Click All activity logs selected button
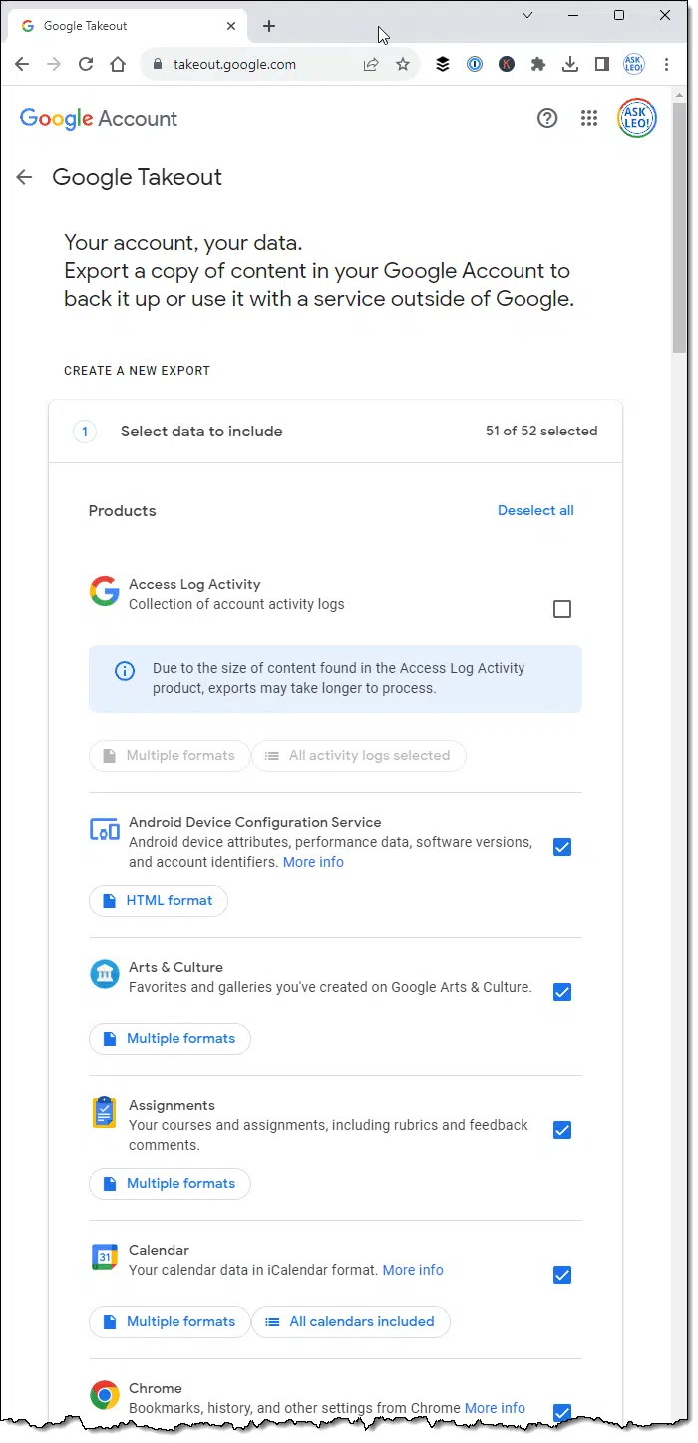The height and width of the screenshot is (1443, 698). 359,756
